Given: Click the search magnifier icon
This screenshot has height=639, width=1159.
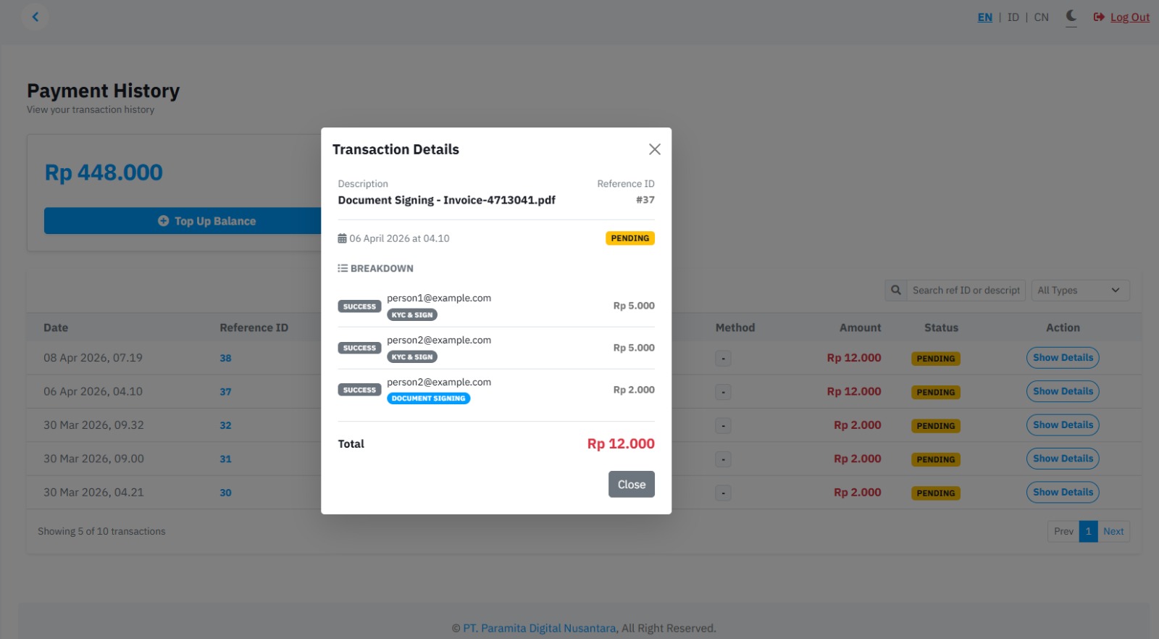Looking at the screenshot, I should [x=895, y=290].
